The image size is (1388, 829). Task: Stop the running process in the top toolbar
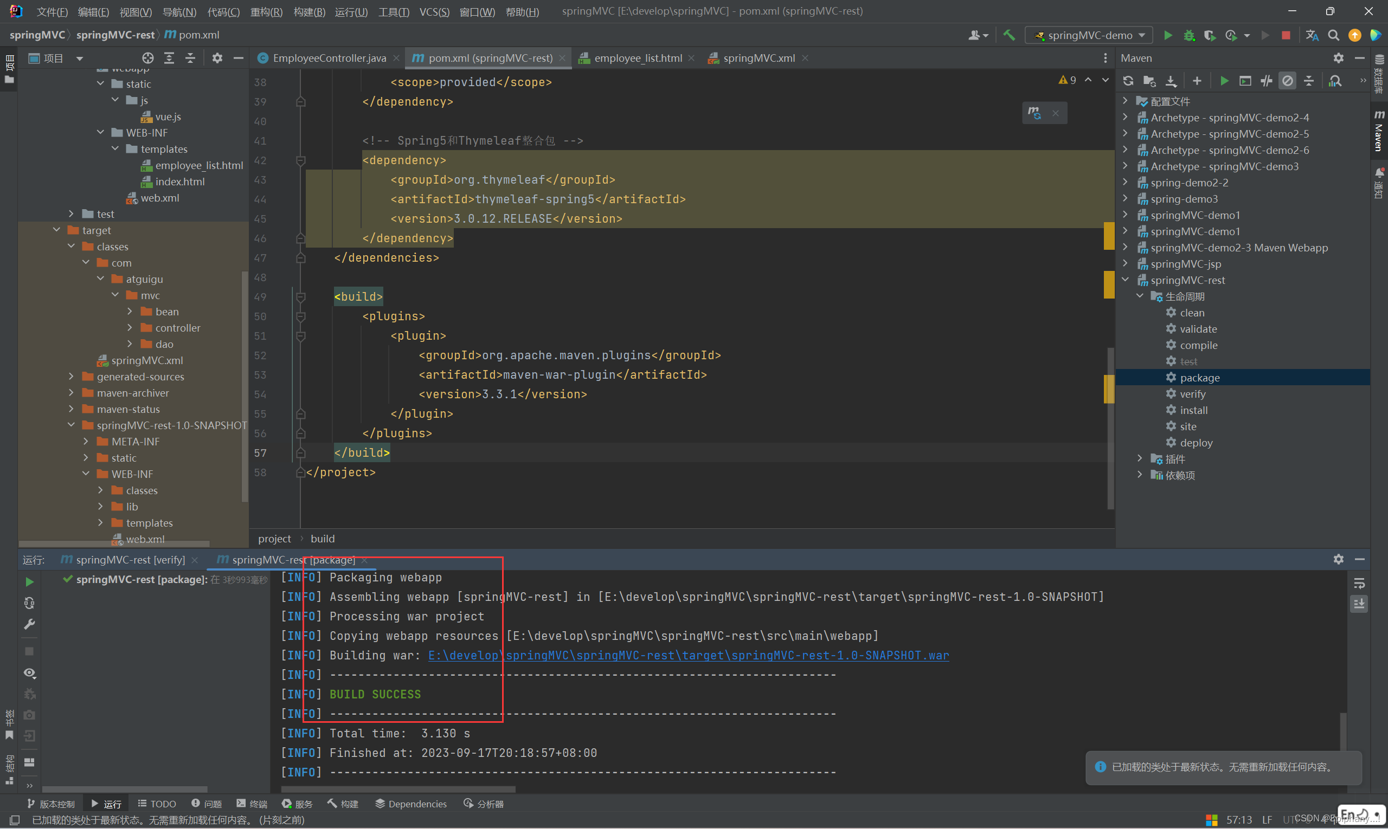pos(1286,35)
